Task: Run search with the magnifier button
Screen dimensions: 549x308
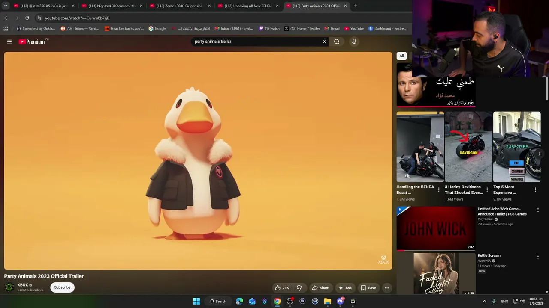Action: tap(337, 41)
